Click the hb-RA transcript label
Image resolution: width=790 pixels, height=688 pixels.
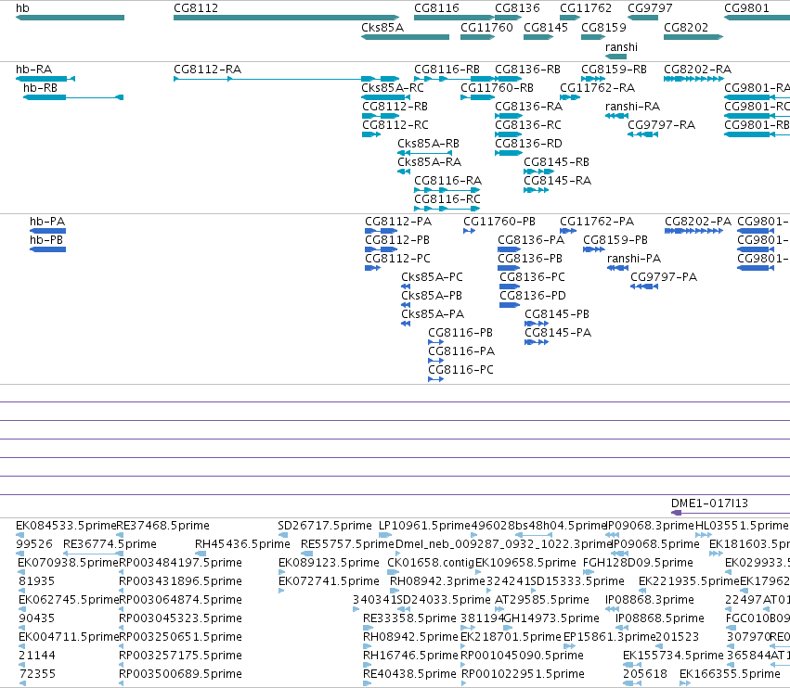click(x=33, y=69)
